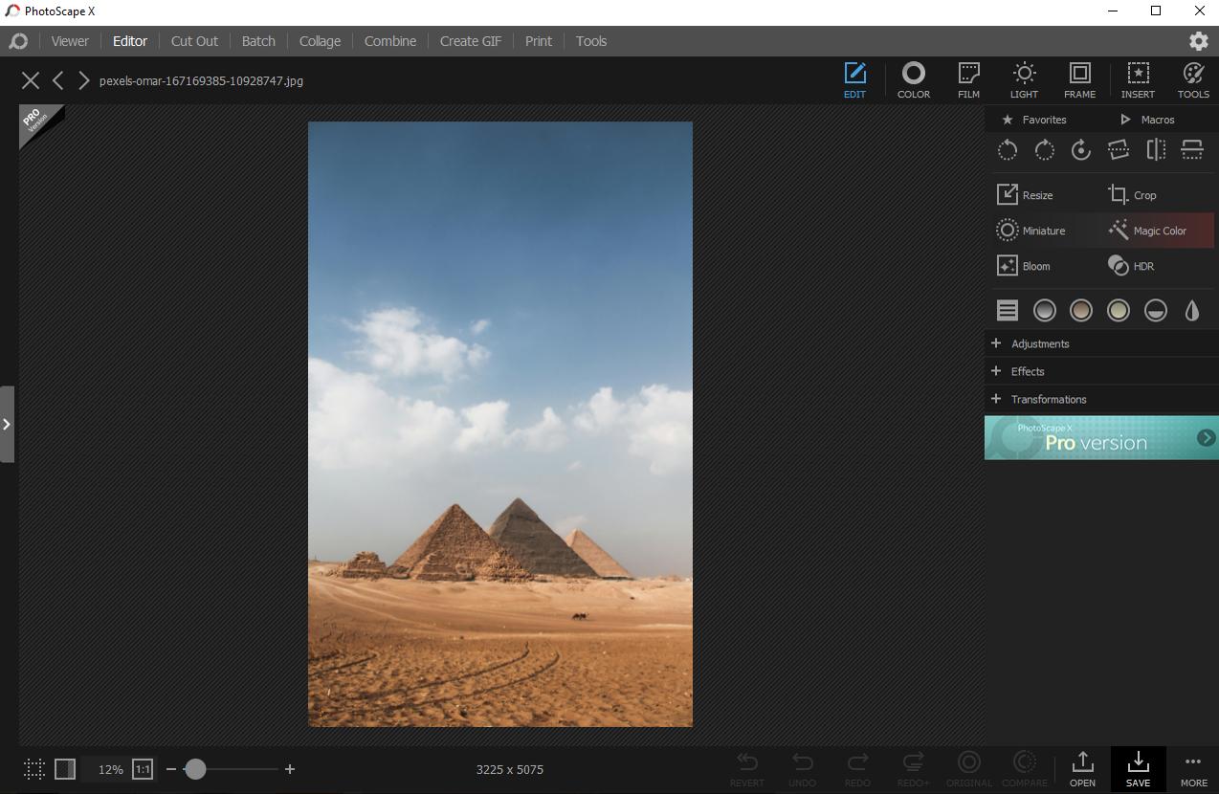Expand the Adjustments section
The height and width of the screenshot is (794, 1219).
1039,342
